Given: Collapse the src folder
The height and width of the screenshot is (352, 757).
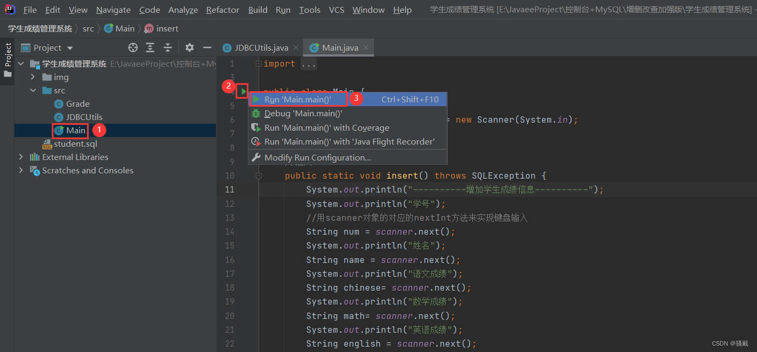Looking at the screenshot, I should click(x=34, y=91).
